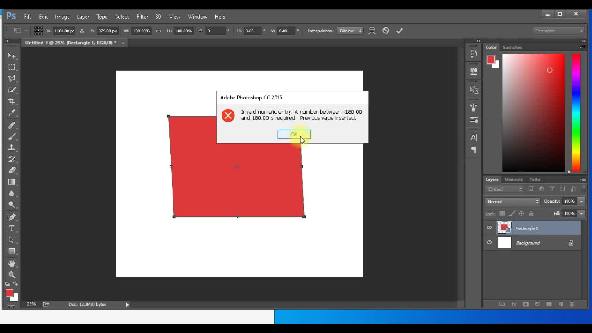The image size is (592, 333).
Task: Hide the Rectangle 1 layer
Action: point(489,228)
